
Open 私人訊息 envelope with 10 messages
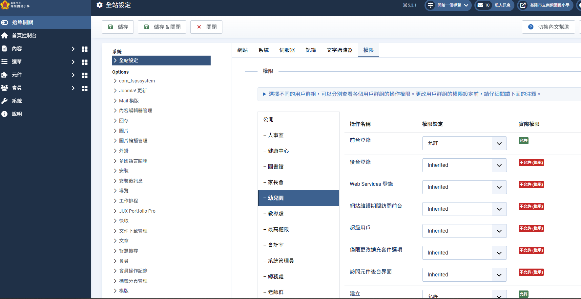(x=494, y=5)
